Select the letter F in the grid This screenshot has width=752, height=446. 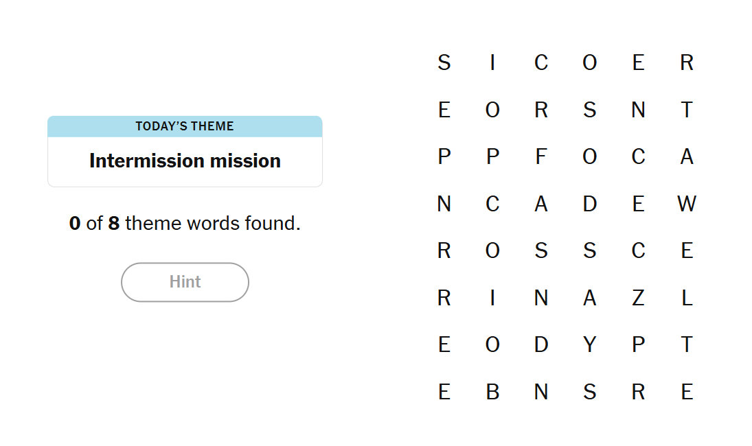pyautogui.click(x=541, y=156)
